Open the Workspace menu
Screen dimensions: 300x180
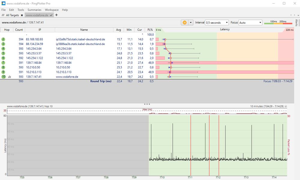point(52,10)
